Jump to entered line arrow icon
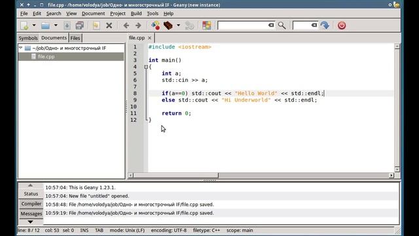 pos(325,26)
